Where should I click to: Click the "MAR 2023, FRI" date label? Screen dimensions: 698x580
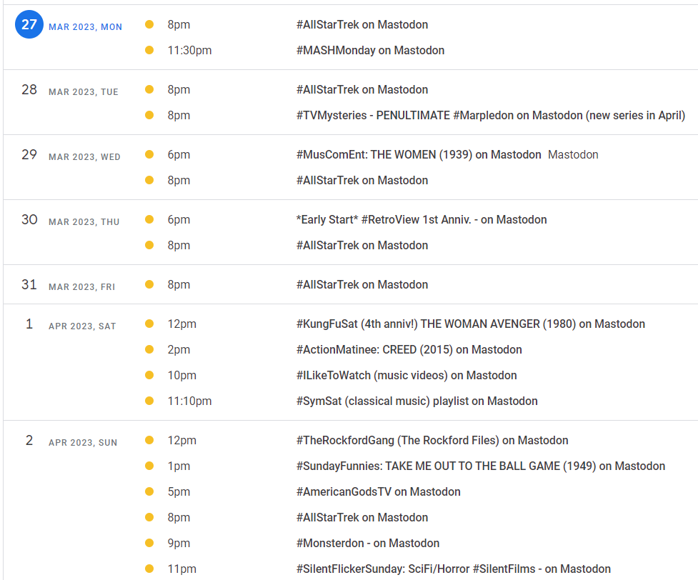click(x=82, y=286)
